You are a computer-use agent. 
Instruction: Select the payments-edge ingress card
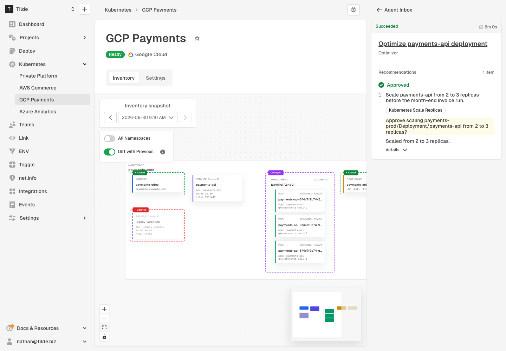(x=157, y=184)
